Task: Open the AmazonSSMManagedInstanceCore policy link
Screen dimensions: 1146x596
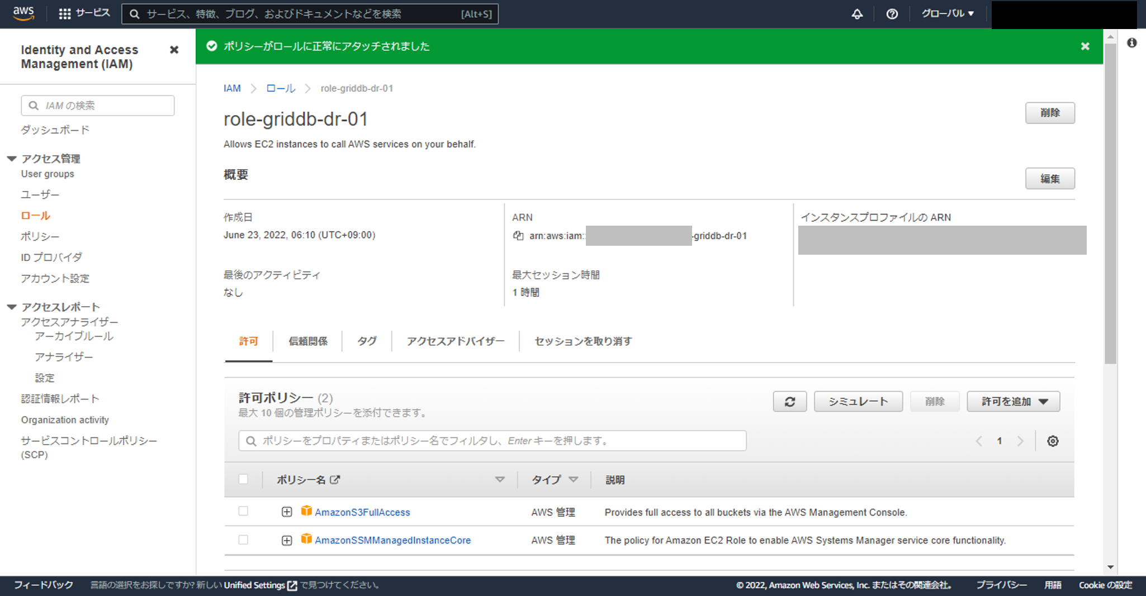Action: tap(392, 540)
